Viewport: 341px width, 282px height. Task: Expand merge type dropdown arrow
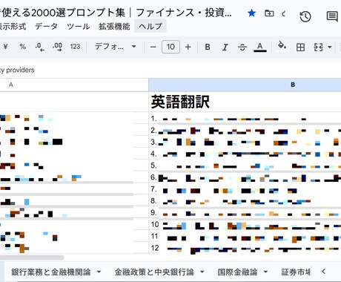point(330,47)
